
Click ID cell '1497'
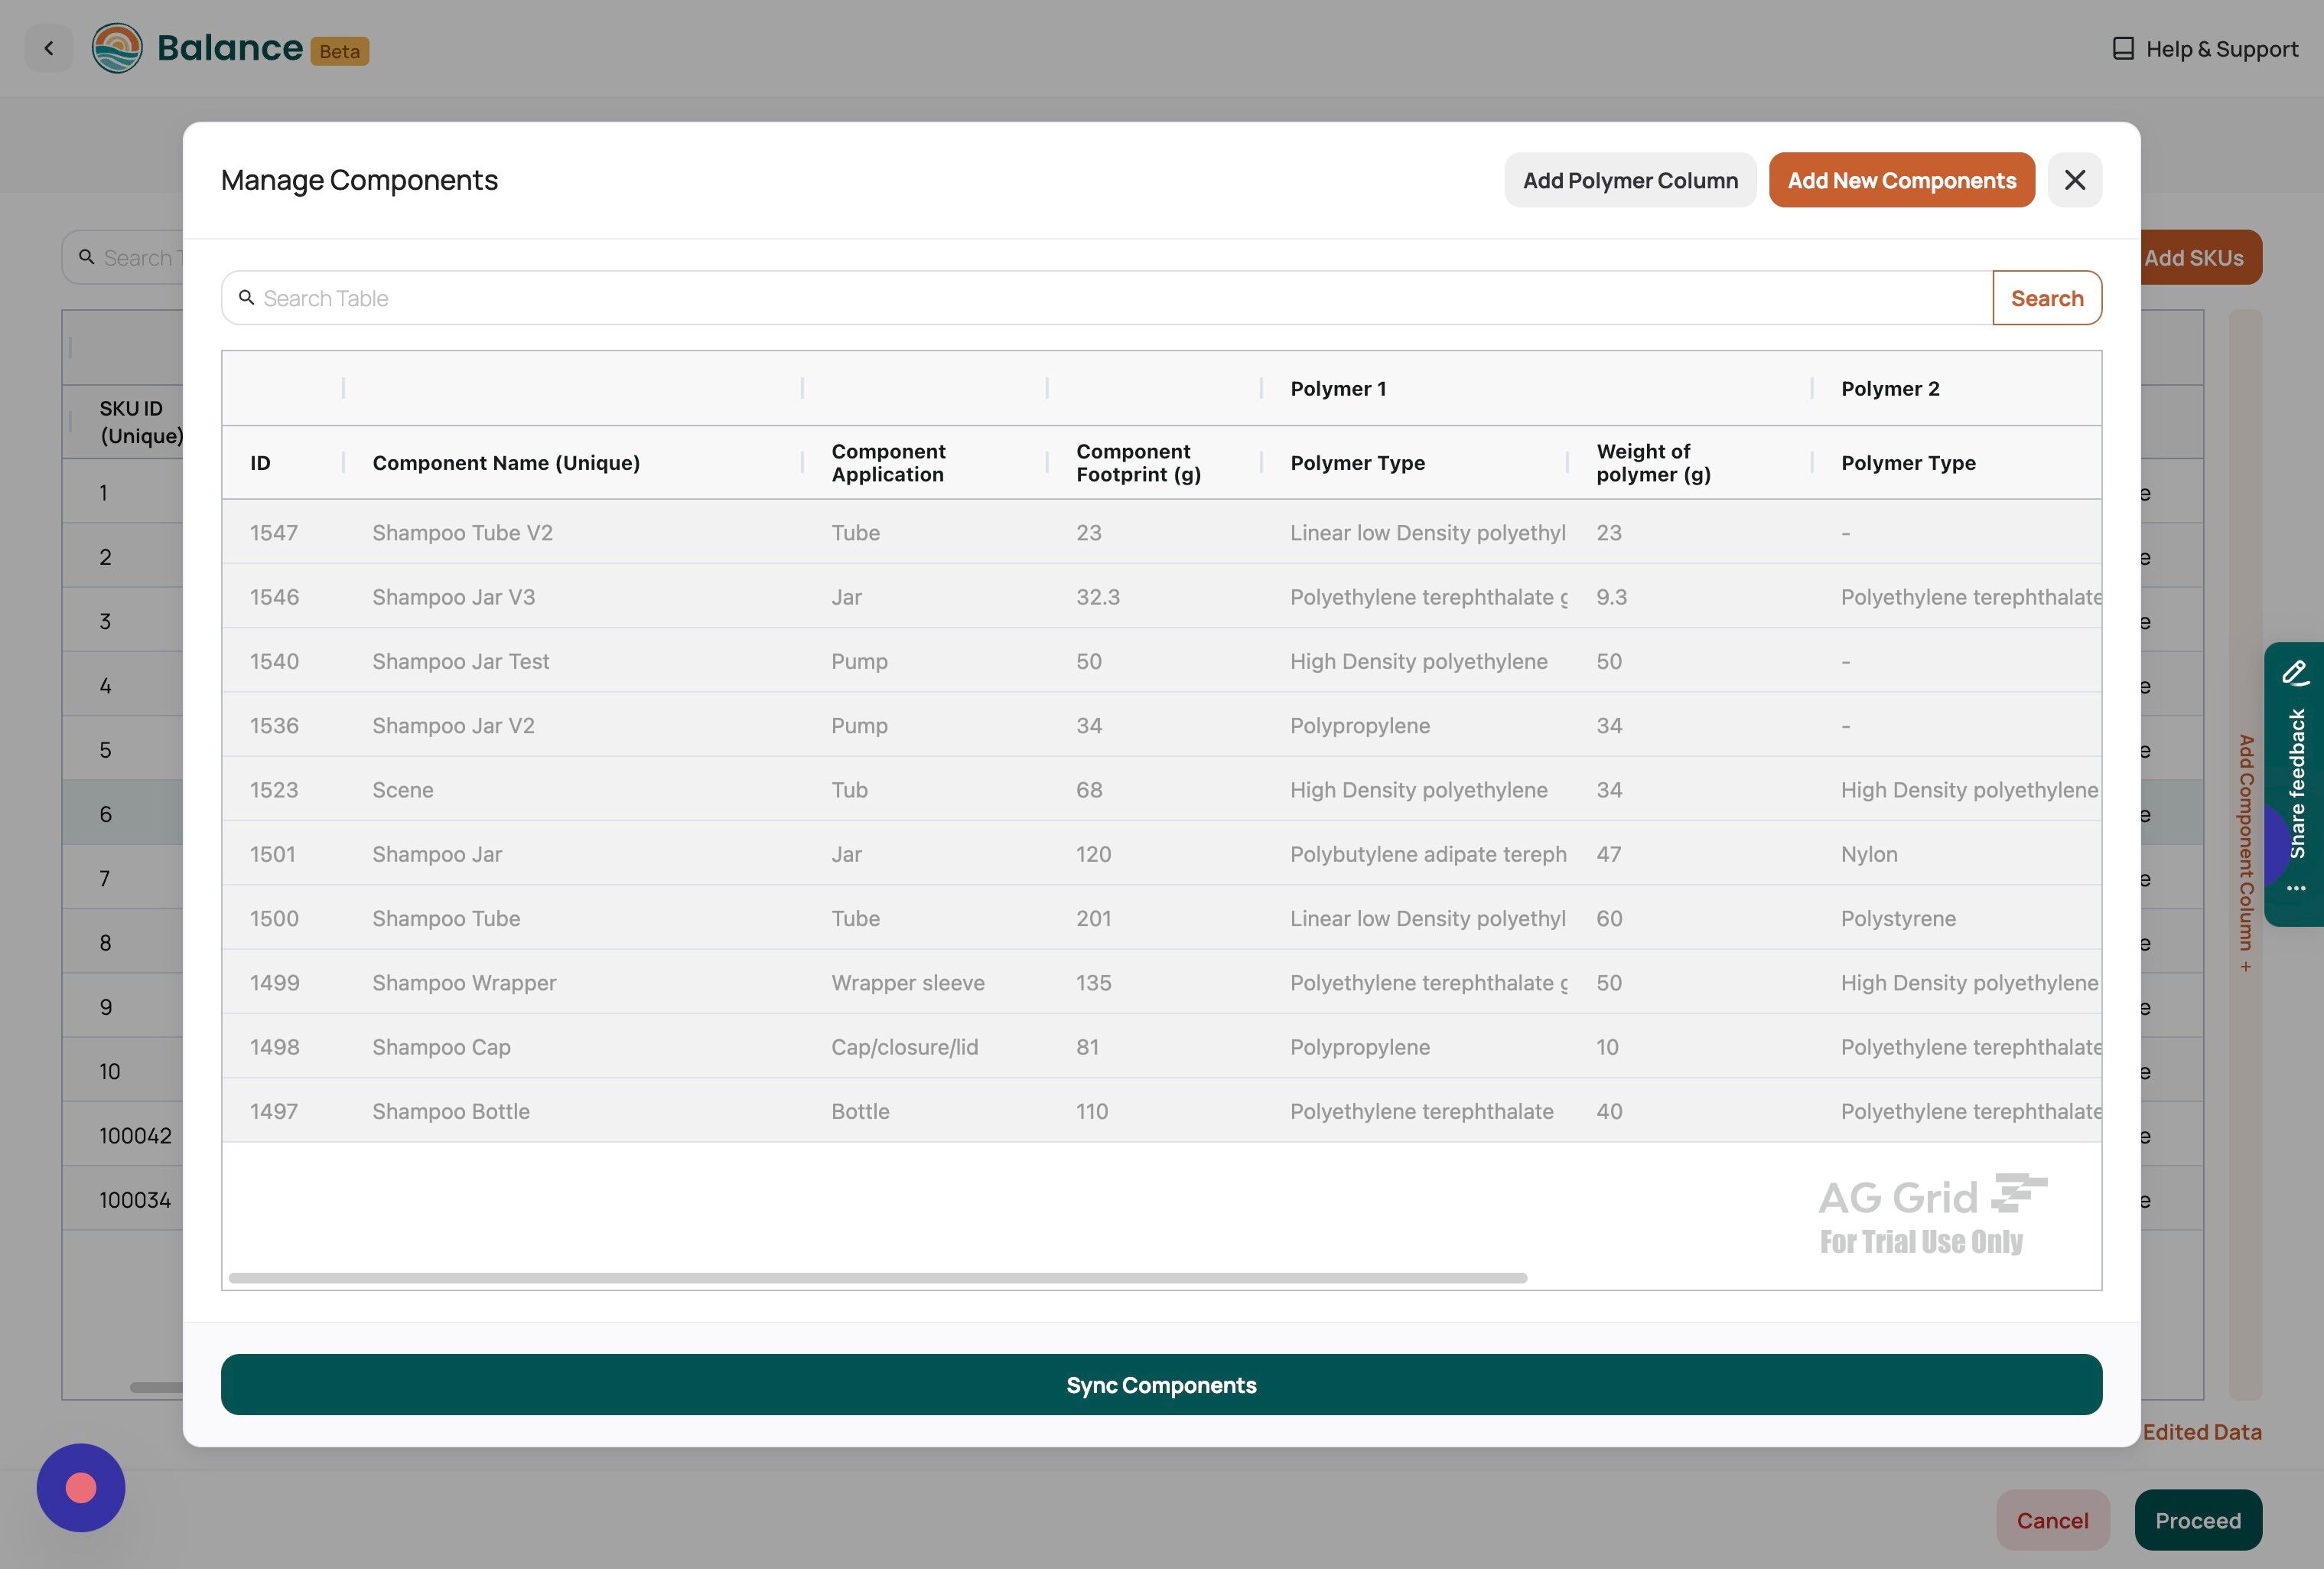point(274,1112)
